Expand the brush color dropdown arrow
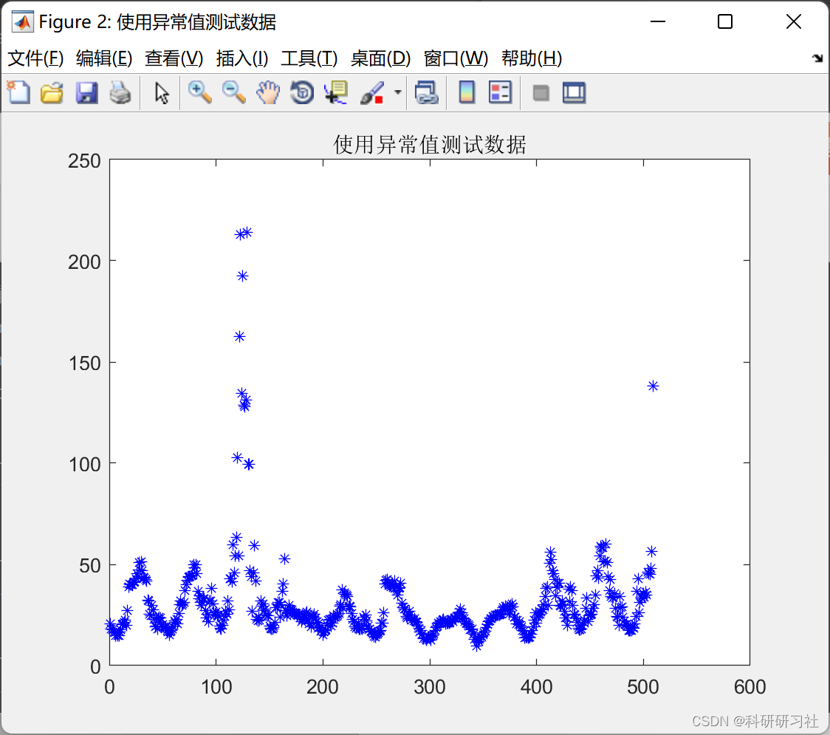 pos(398,92)
